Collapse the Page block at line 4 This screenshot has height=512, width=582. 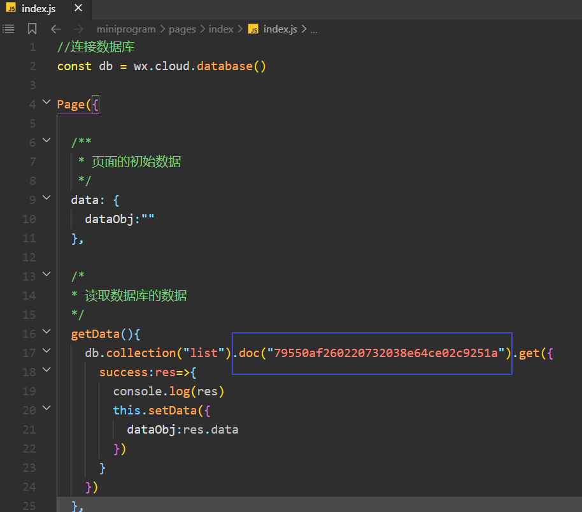[x=46, y=101]
